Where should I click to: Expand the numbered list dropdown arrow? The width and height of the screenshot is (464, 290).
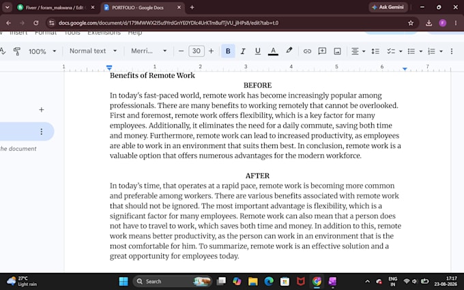pyautogui.click(x=441, y=51)
